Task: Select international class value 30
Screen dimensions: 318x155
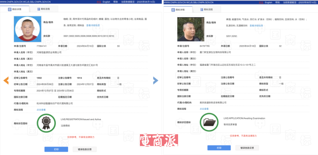Action: [x=118, y=46]
